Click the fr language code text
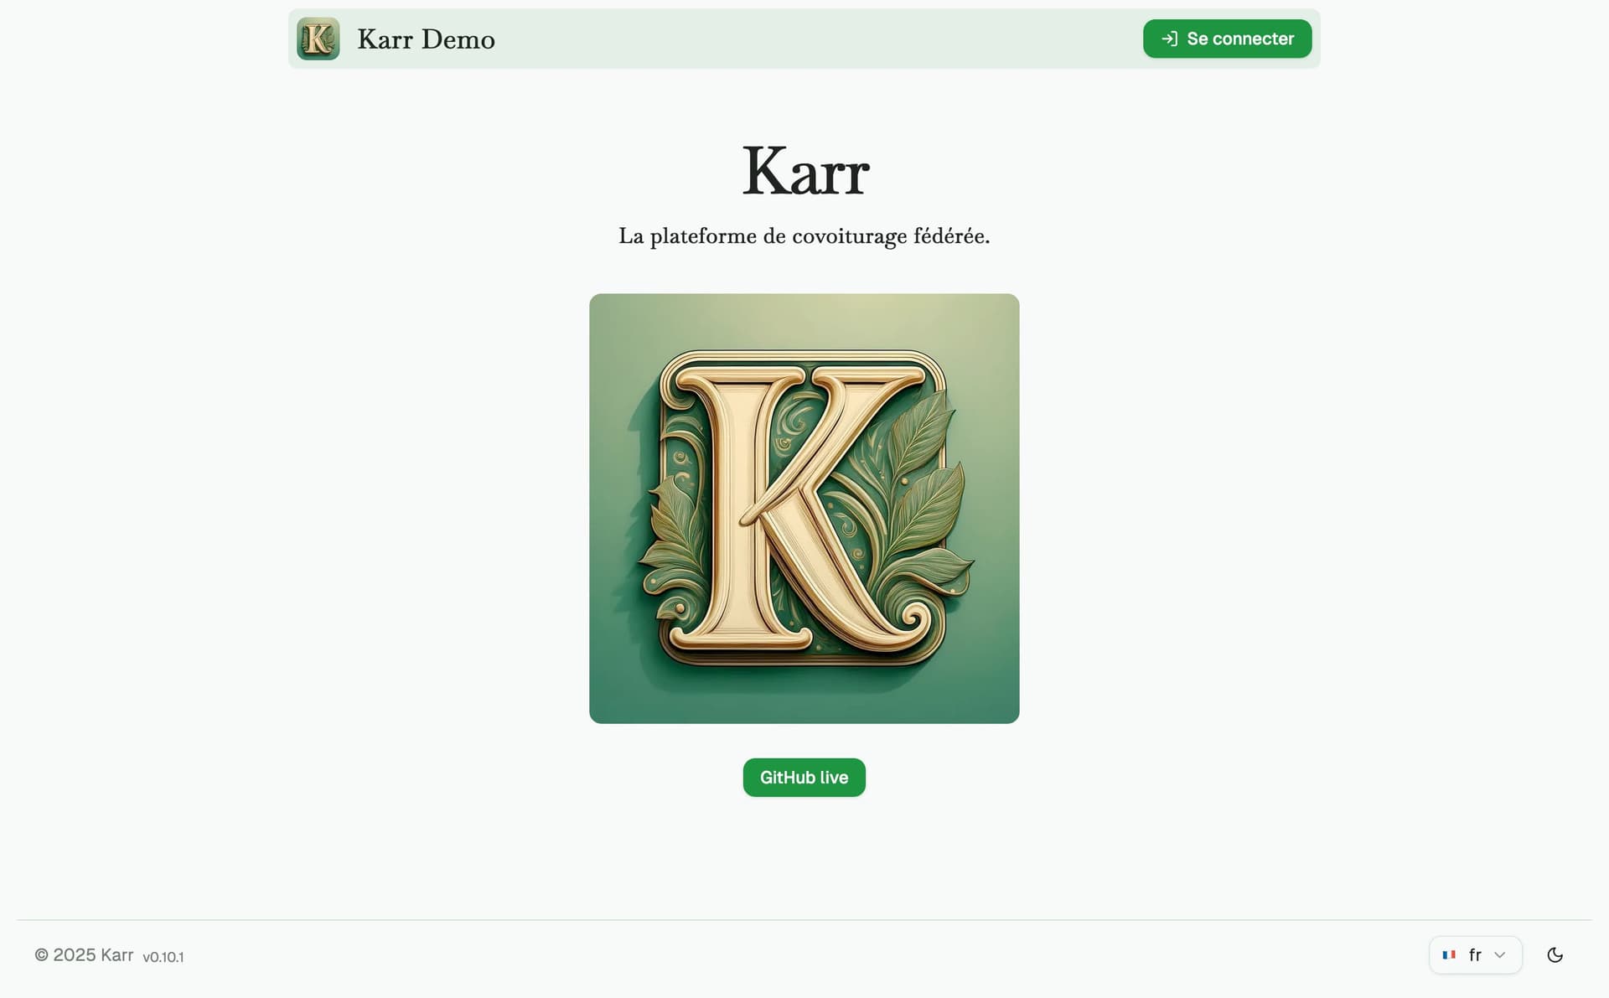This screenshot has width=1609, height=998. 1475,955
